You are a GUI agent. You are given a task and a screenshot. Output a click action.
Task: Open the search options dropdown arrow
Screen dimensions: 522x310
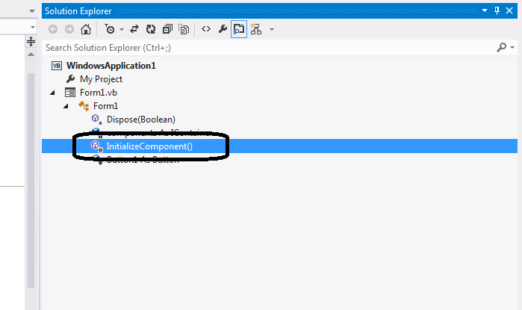[x=512, y=48]
